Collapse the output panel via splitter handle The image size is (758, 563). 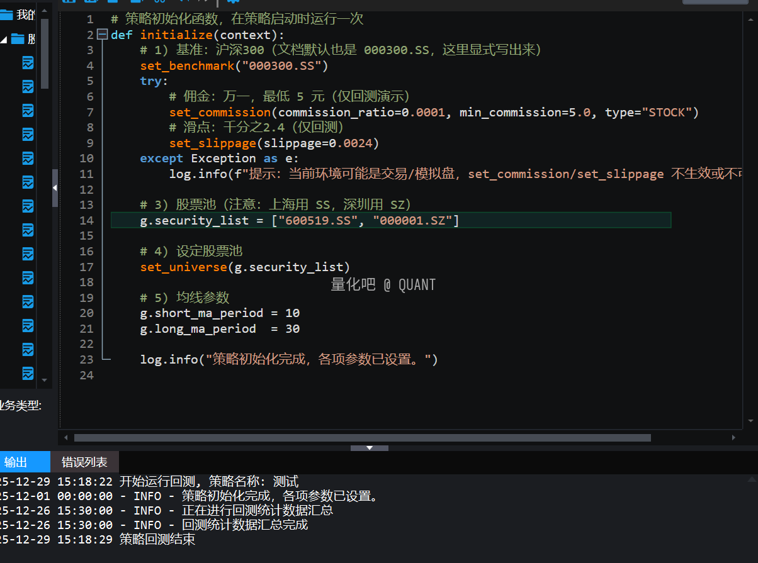click(369, 448)
